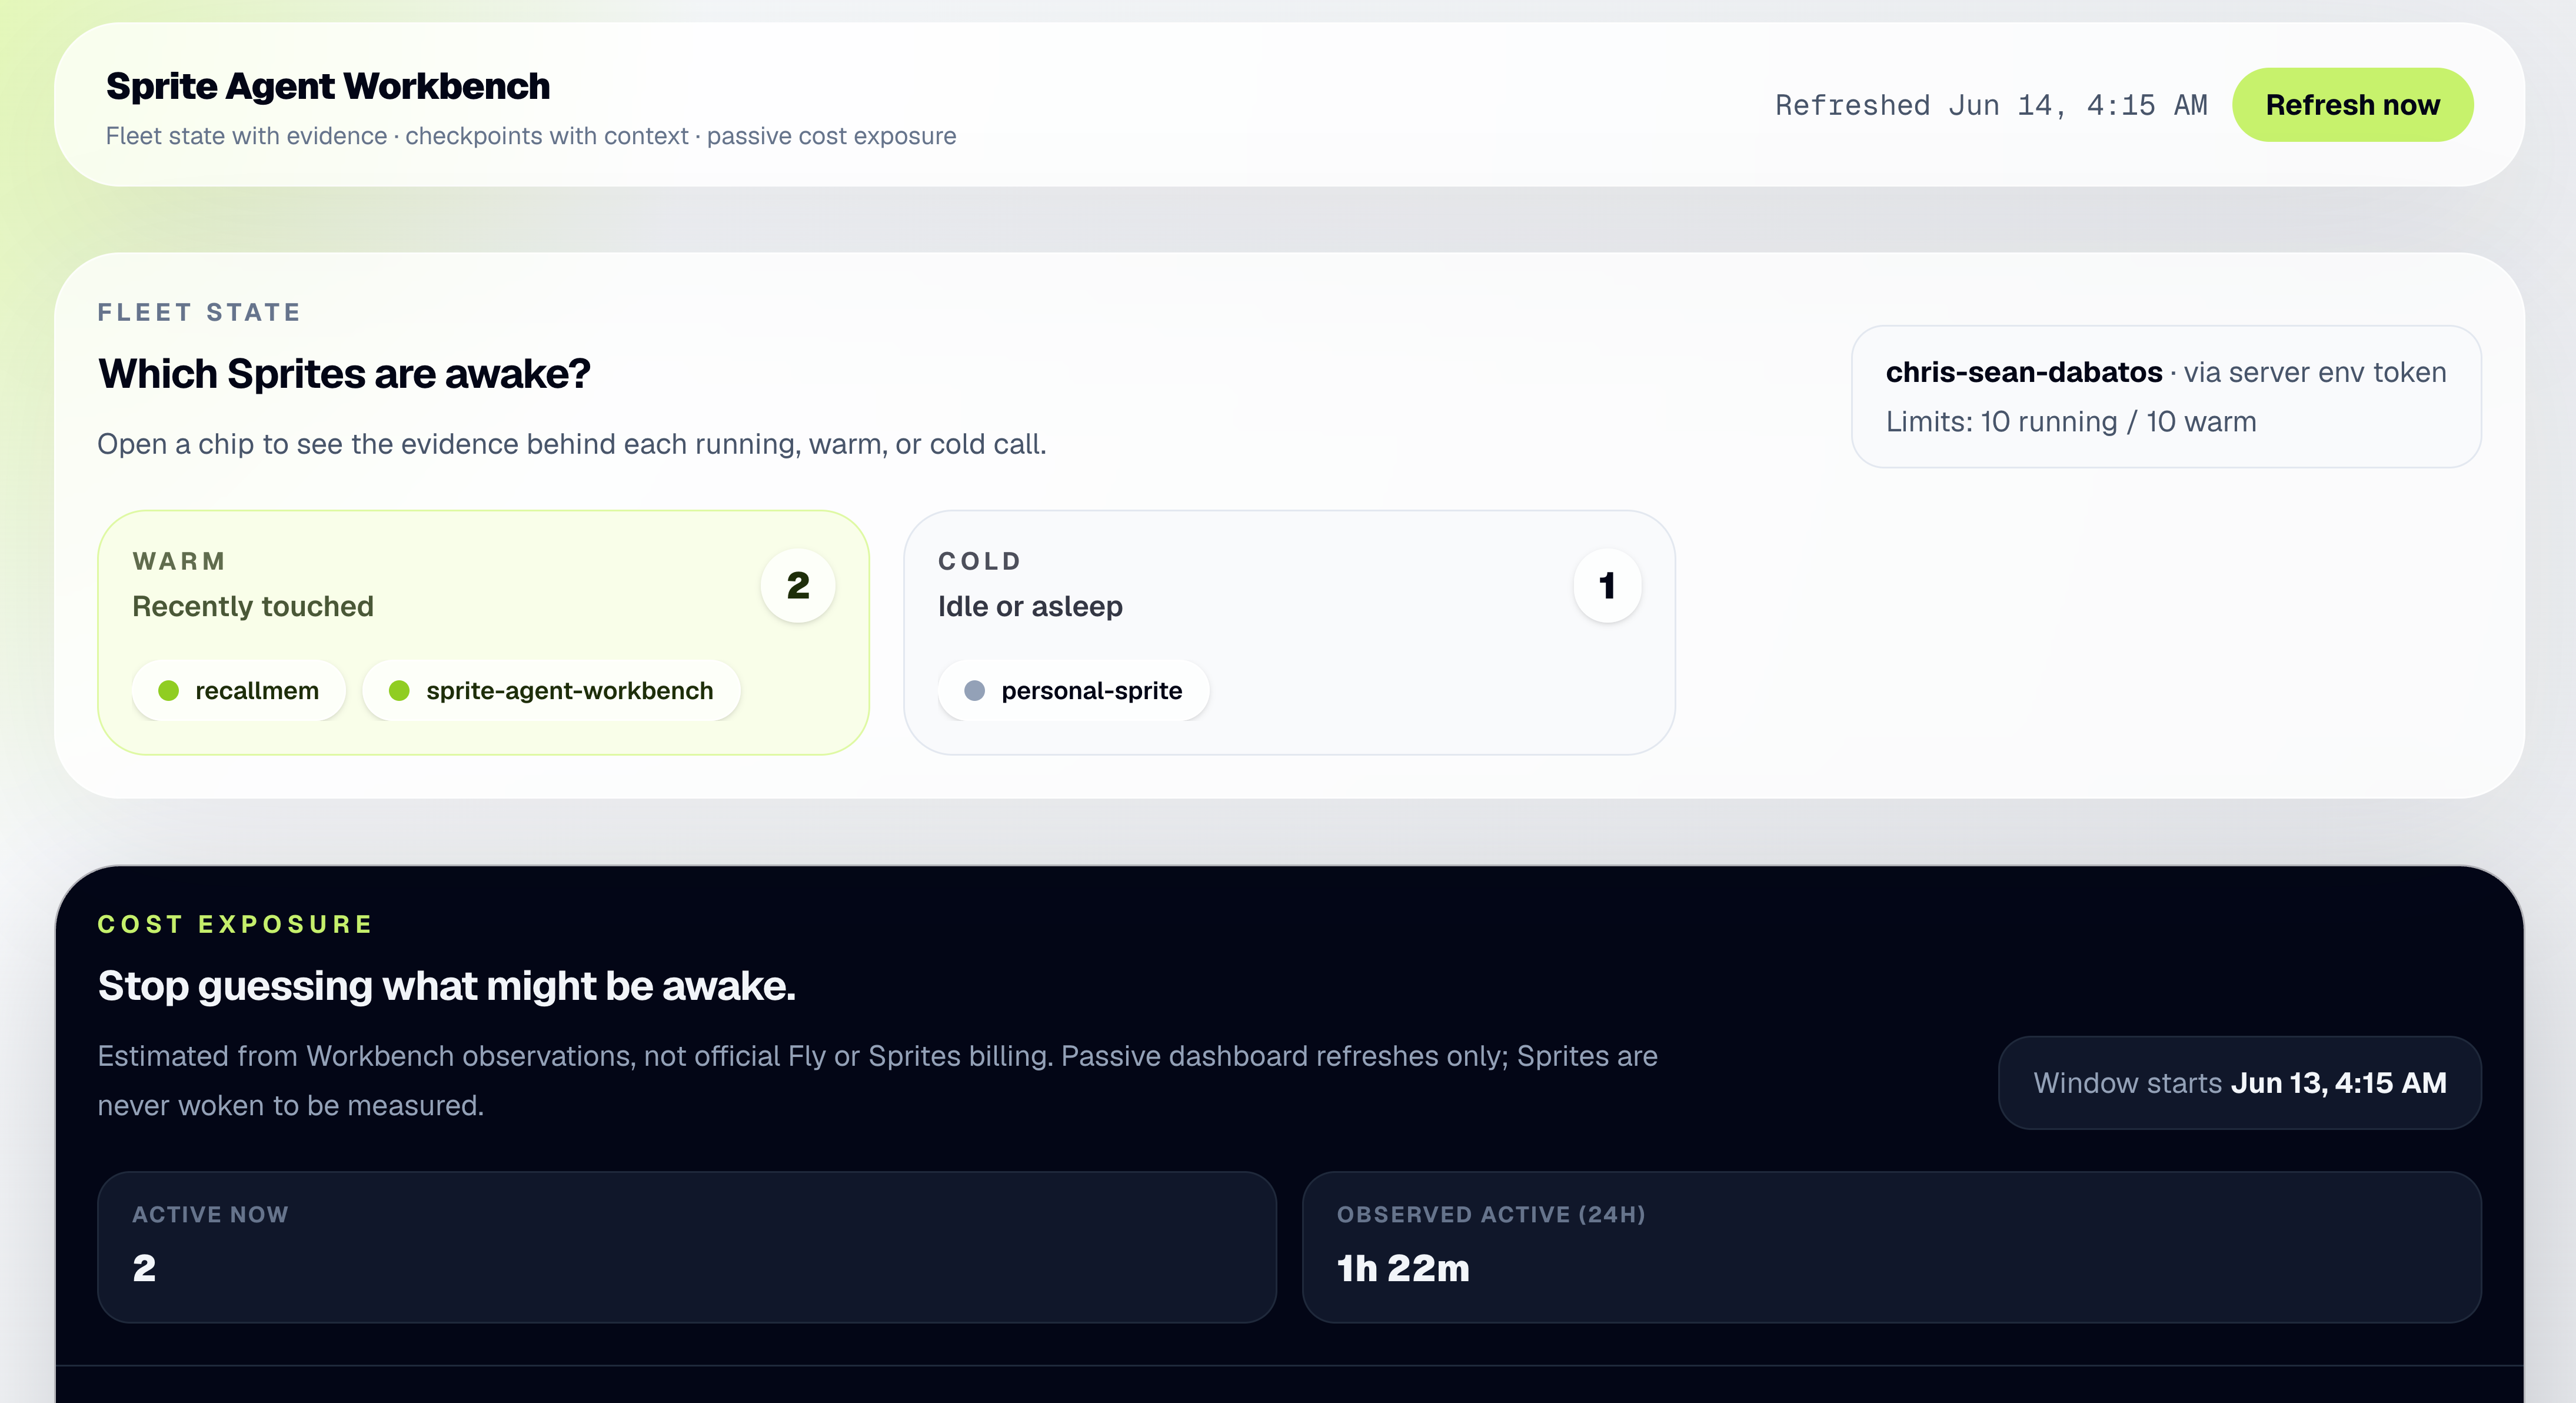The height and width of the screenshot is (1403, 2576).
Task: Click the Window starts Jun 13, 4:15 AM pill
Action: click(2240, 1083)
